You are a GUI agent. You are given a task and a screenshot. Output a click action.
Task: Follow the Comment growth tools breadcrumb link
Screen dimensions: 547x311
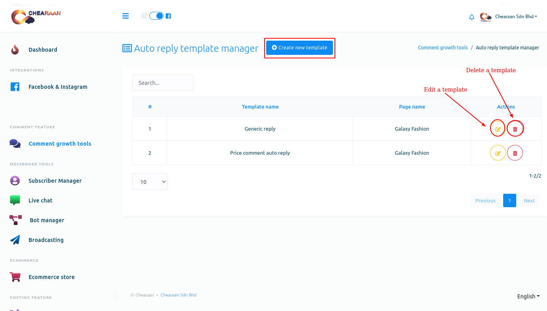pyautogui.click(x=443, y=48)
